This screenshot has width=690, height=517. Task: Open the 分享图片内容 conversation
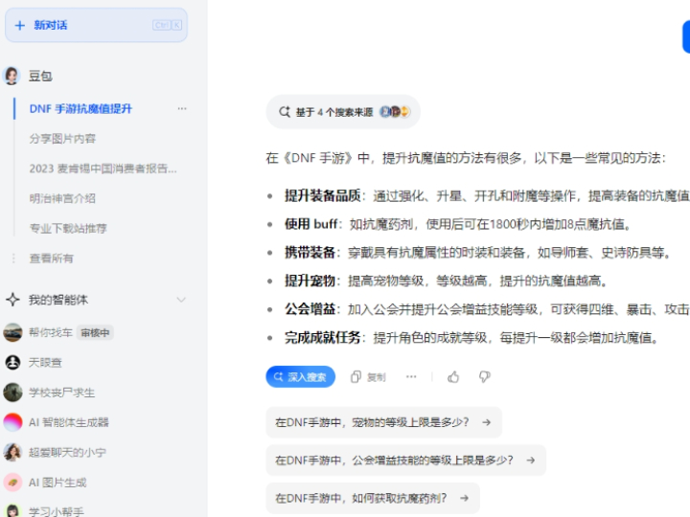coord(62,139)
